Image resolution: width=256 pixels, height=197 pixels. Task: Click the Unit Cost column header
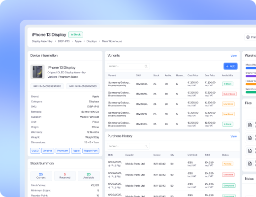192,155
